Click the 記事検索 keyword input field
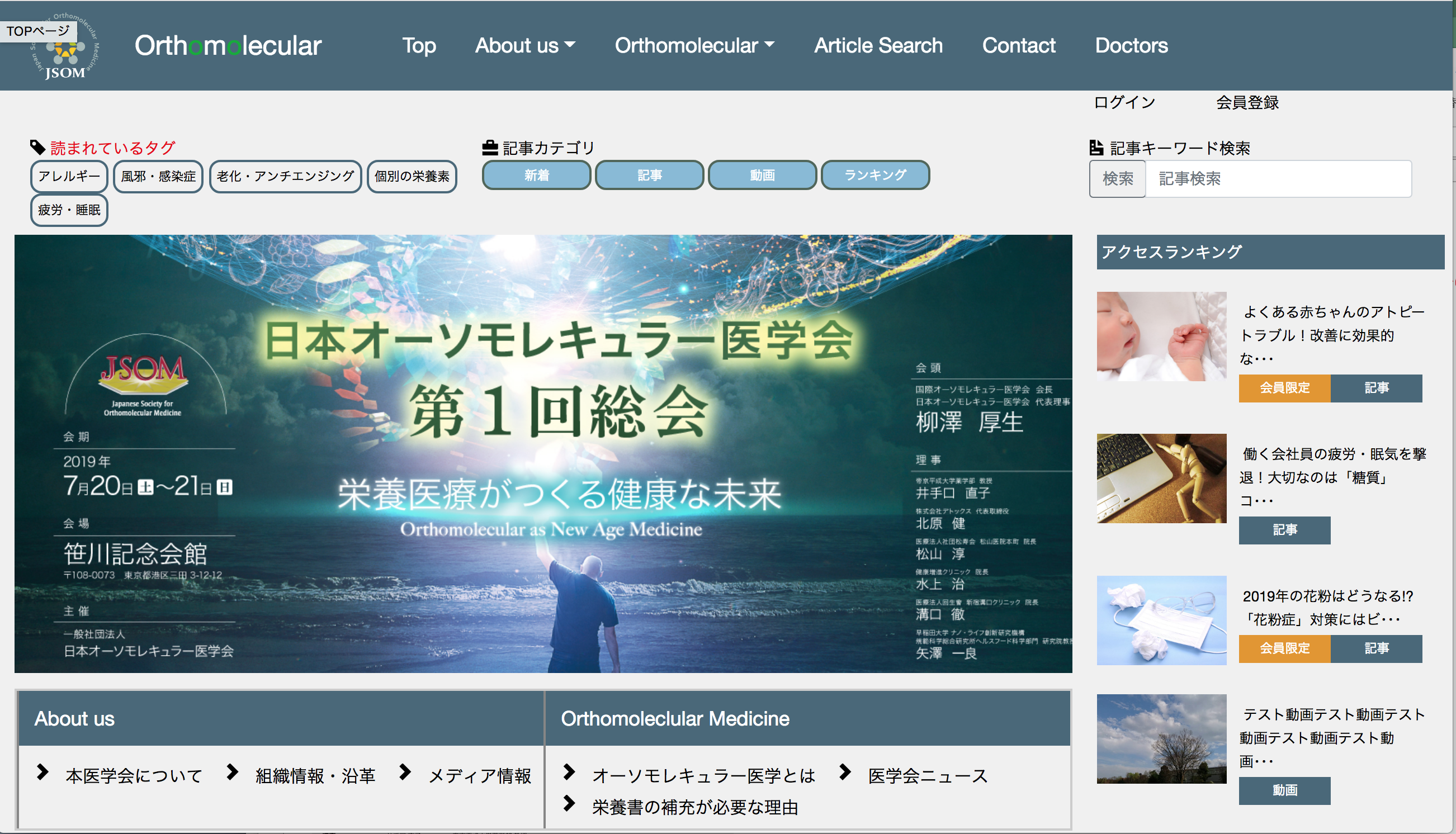The height and width of the screenshot is (834, 1456). click(1278, 179)
